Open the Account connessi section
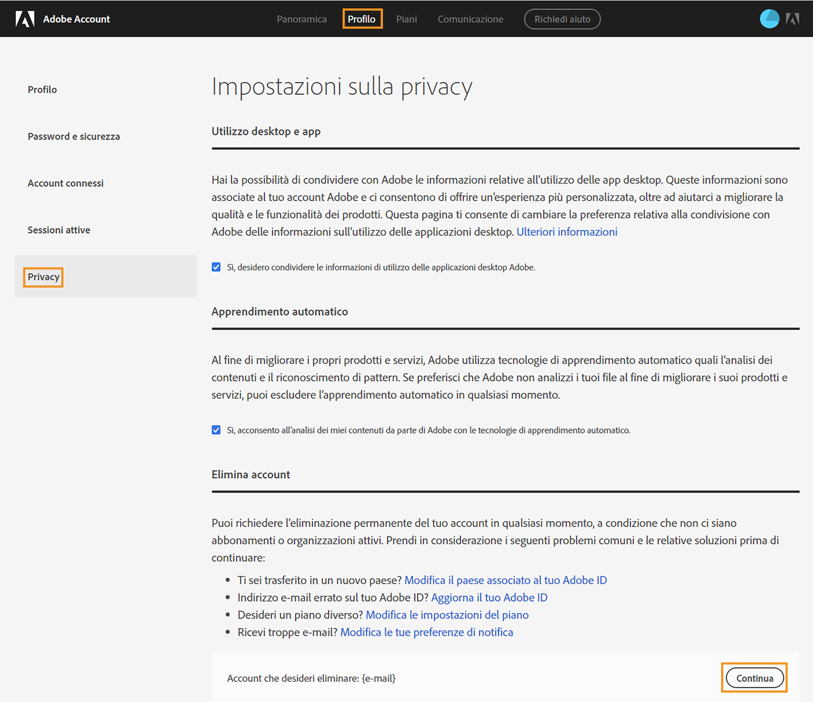 coord(66,183)
